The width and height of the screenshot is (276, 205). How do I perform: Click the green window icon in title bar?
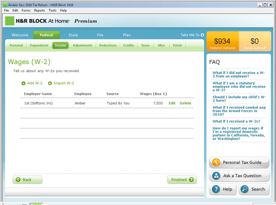click(x=5, y=5)
